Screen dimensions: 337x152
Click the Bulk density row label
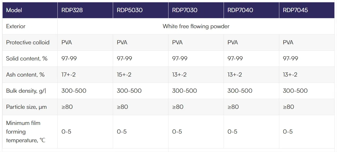26,91
